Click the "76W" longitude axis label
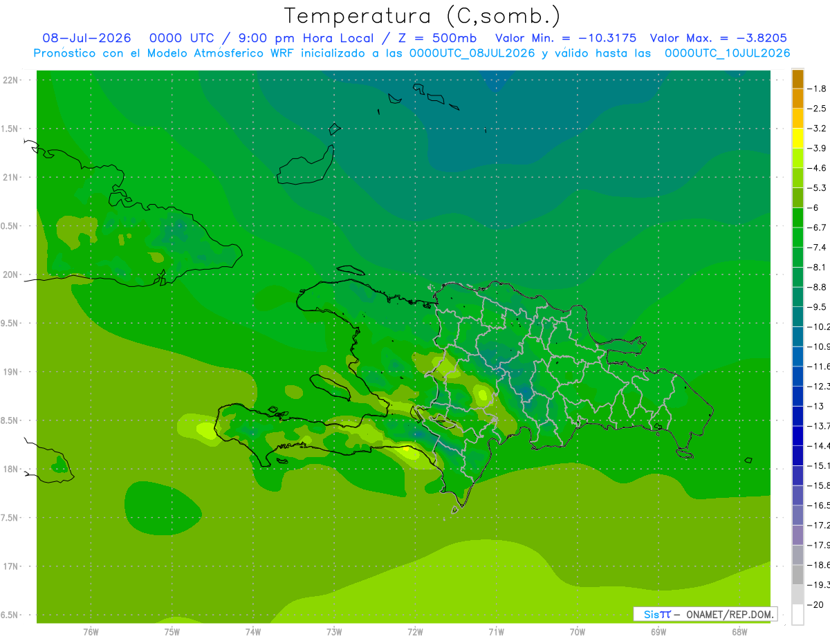Image resolution: width=830 pixels, height=641 pixels. point(91,631)
